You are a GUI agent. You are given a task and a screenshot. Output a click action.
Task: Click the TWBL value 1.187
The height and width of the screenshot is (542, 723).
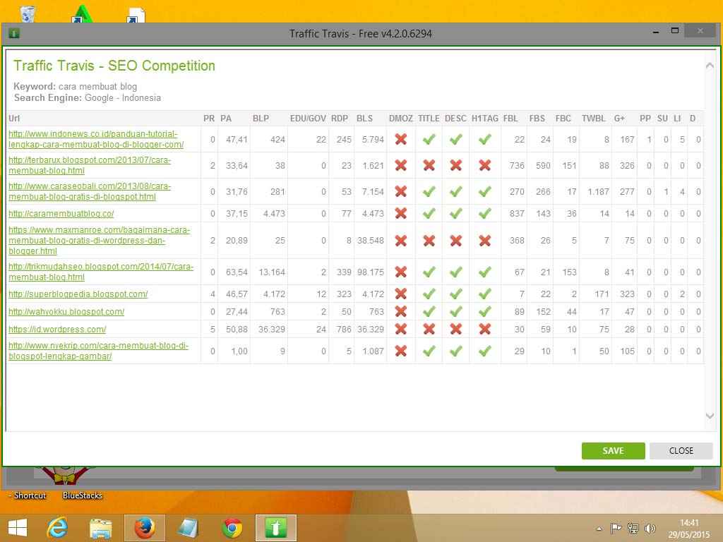point(598,191)
